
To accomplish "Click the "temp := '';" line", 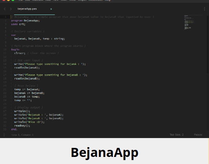I will 23,100.
